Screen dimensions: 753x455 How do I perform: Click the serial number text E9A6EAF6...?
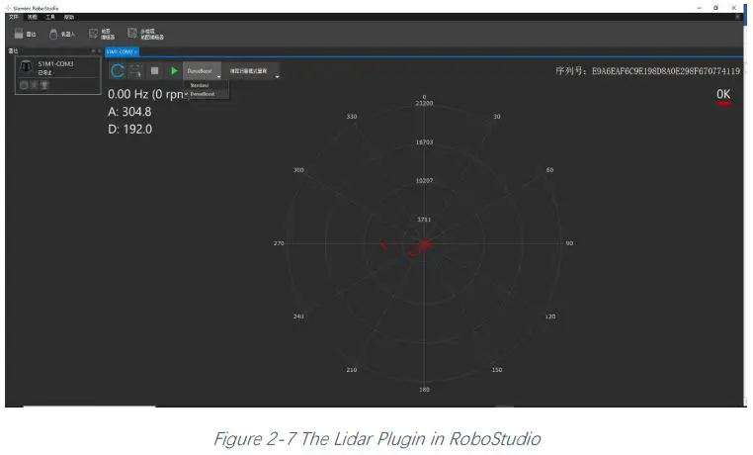(x=666, y=71)
